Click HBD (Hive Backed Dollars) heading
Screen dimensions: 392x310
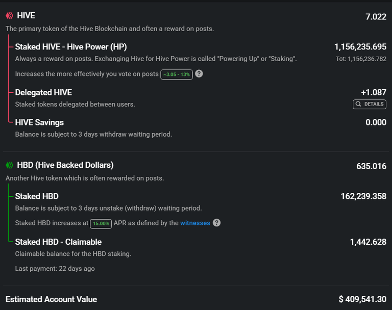click(x=65, y=165)
